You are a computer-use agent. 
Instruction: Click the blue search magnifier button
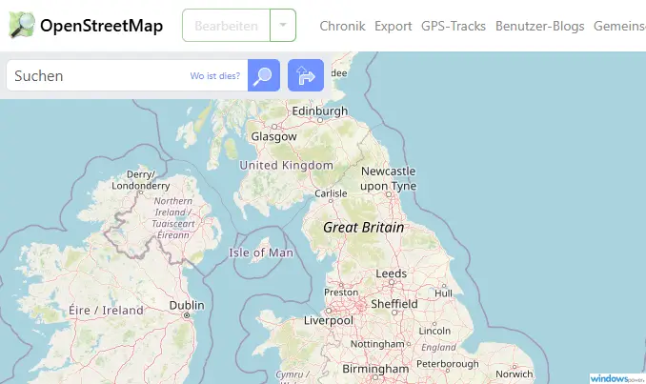point(264,75)
